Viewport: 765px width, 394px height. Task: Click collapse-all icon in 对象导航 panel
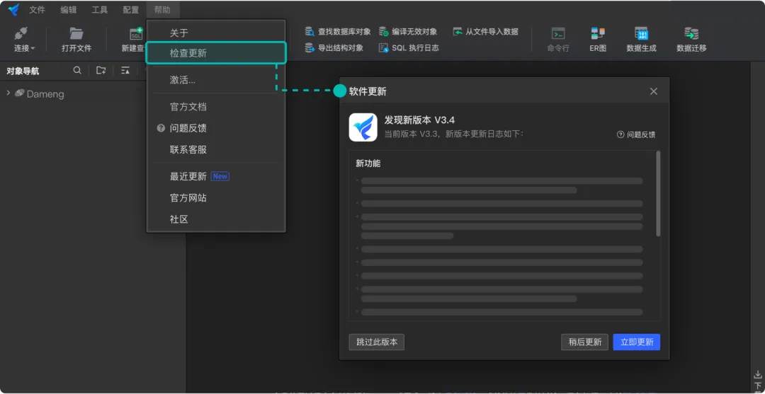point(125,70)
